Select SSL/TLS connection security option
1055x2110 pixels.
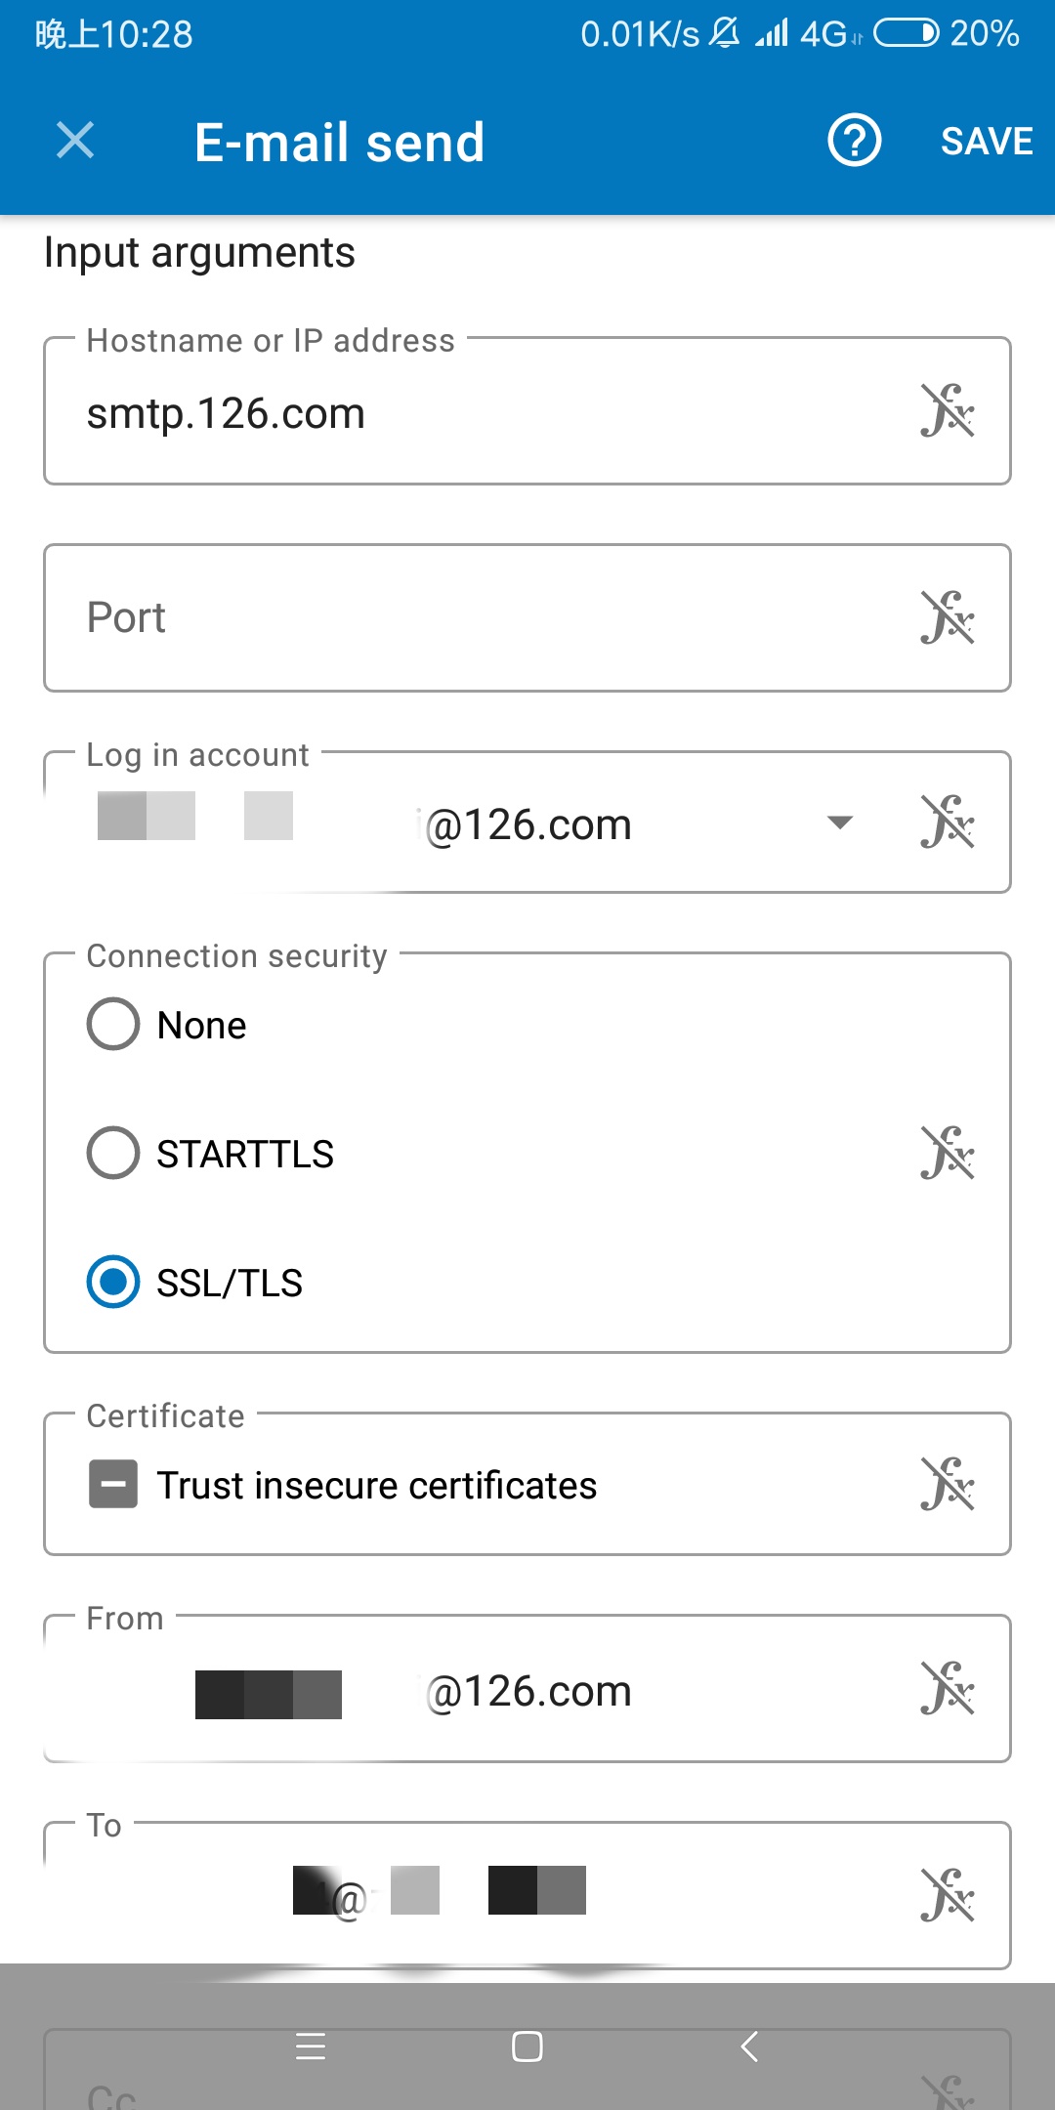(x=113, y=1283)
